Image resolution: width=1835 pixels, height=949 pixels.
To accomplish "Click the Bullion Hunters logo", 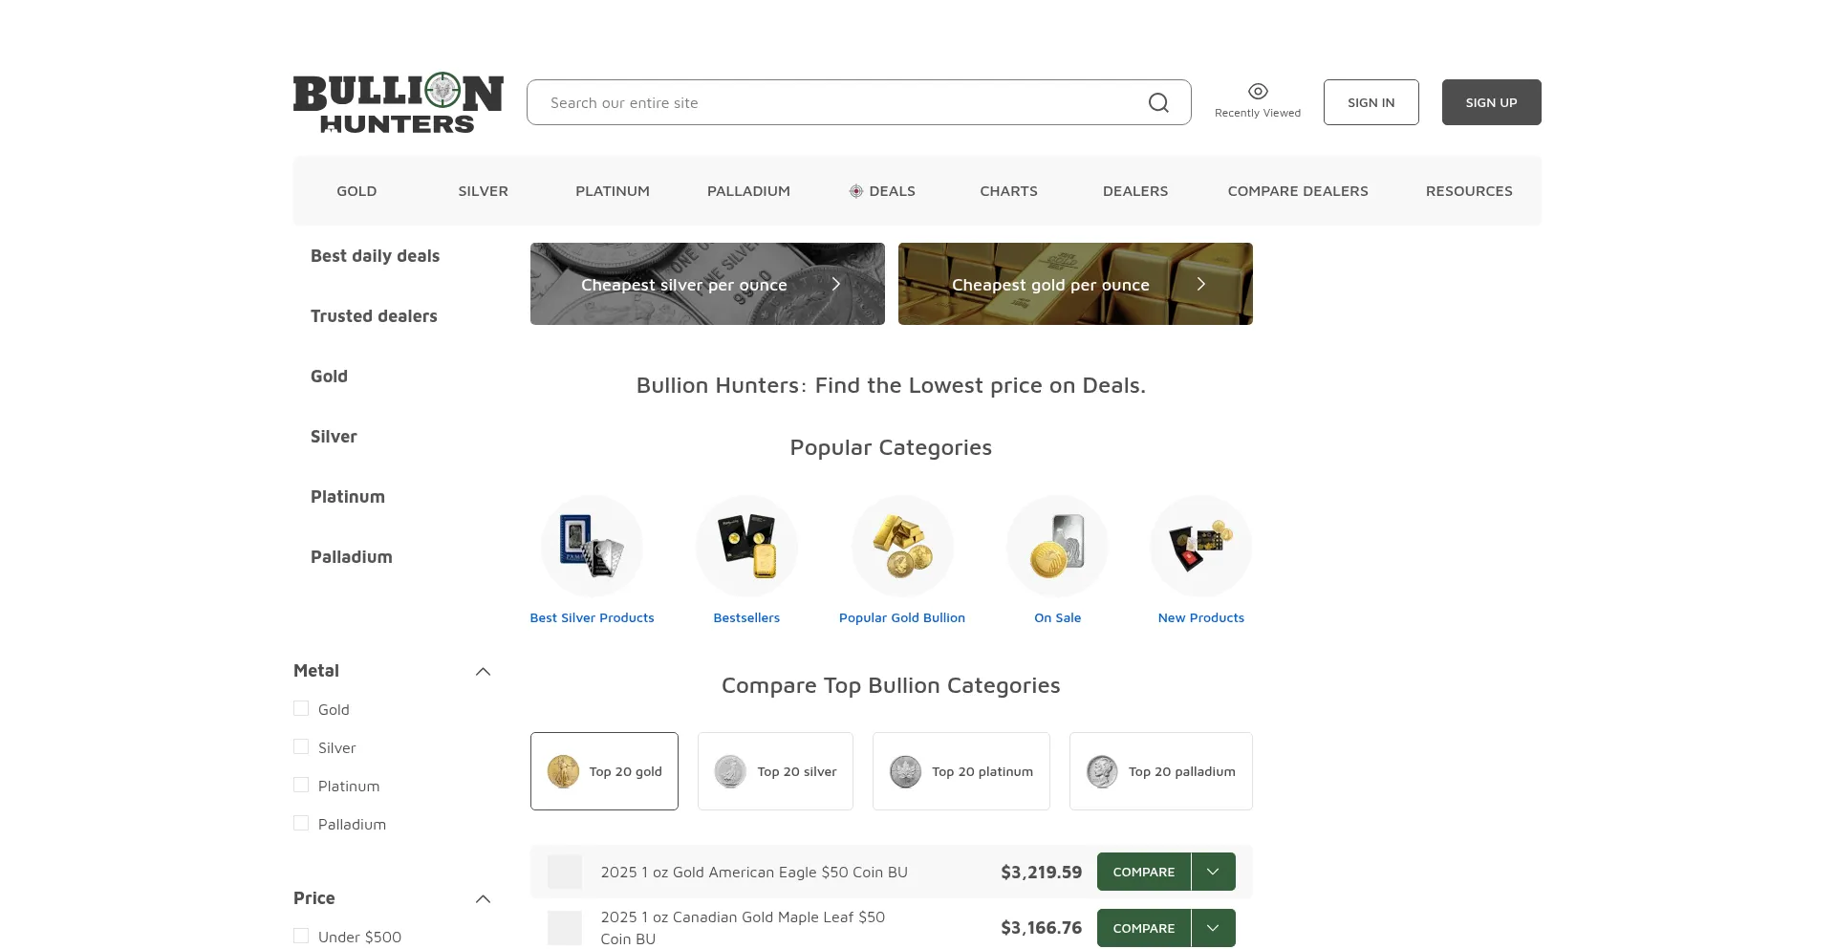I will [398, 102].
